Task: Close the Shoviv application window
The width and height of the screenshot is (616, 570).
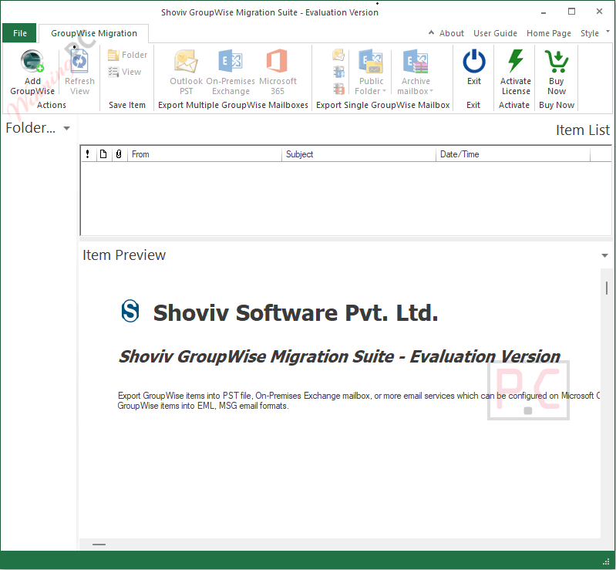Action: click(x=599, y=12)
